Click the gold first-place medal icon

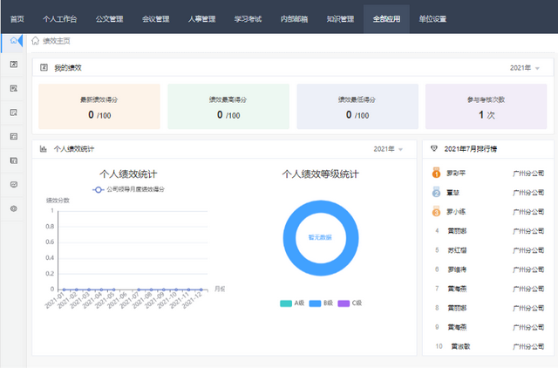(437, 173)
